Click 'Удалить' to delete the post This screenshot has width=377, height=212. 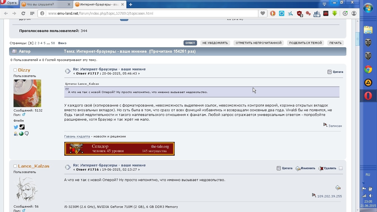click(x=327, y=168)
